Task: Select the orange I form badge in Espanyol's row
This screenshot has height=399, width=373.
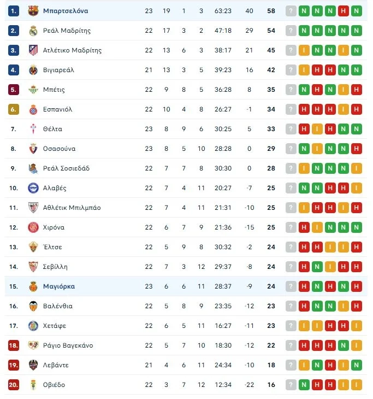Action: 343,109
